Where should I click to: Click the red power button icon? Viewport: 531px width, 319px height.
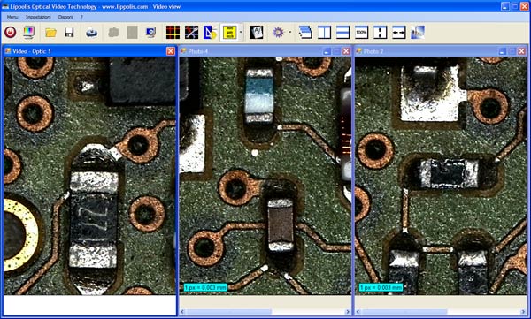(10, 33)
